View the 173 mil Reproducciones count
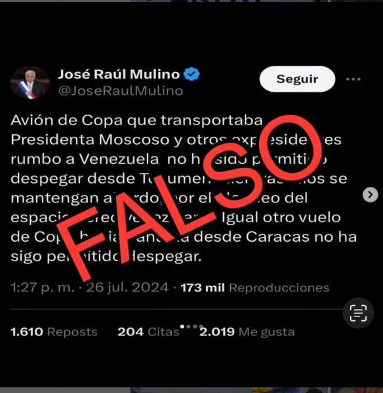Screen dimensions: 383x393 pyautogui.click(x=254, y=288)
